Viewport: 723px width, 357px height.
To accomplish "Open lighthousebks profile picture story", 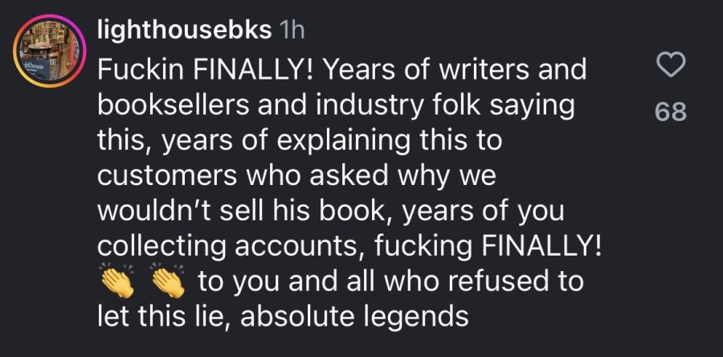I will pyautogui.click(x=49, y=51).
